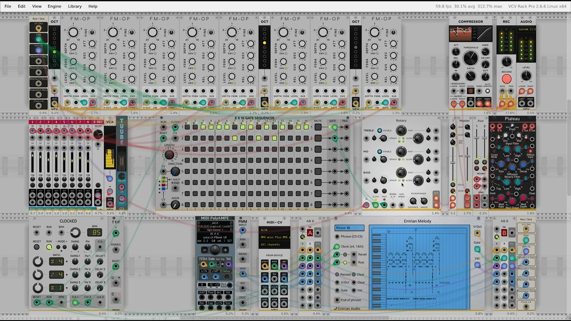The height and width of the screenshot is (321, 571).
Task: Click the Clear button beside Record
Action: 354,275
